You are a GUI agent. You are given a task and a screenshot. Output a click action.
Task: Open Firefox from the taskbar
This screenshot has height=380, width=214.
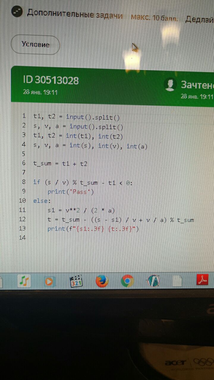(102, 281)
